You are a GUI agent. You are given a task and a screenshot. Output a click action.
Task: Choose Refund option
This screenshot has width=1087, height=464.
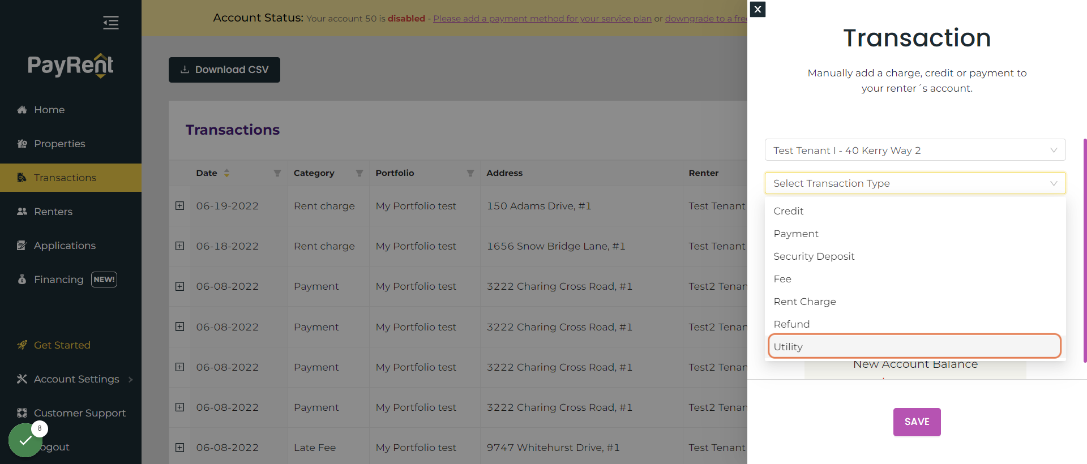pyautogui.click(x=915, y=324)
